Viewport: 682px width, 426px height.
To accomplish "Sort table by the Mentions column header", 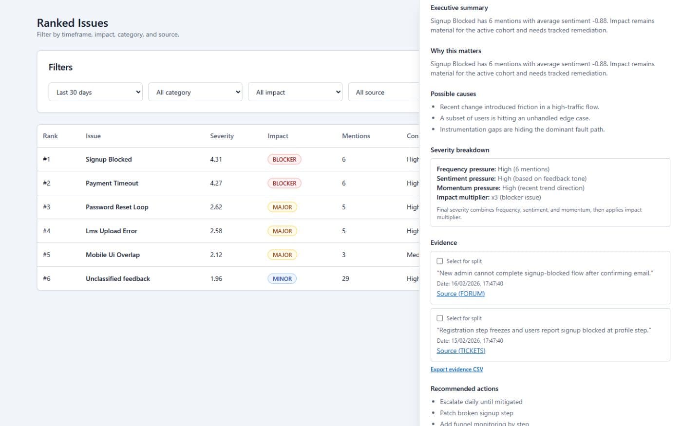I will [356, 136].
